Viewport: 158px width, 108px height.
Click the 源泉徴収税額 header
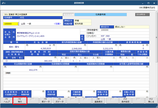134,42
